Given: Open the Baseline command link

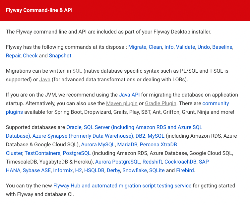Looking at the screenshot, I should point(222,47).
